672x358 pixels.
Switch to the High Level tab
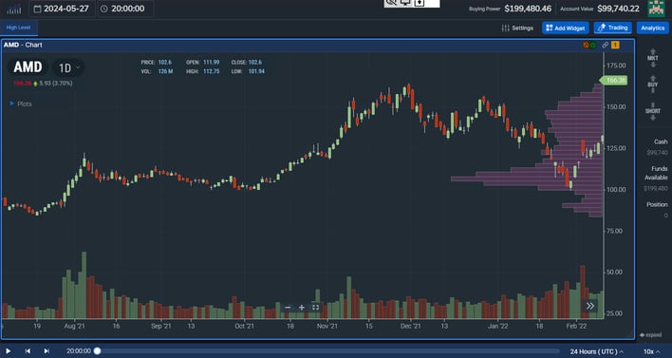[18, 28]
